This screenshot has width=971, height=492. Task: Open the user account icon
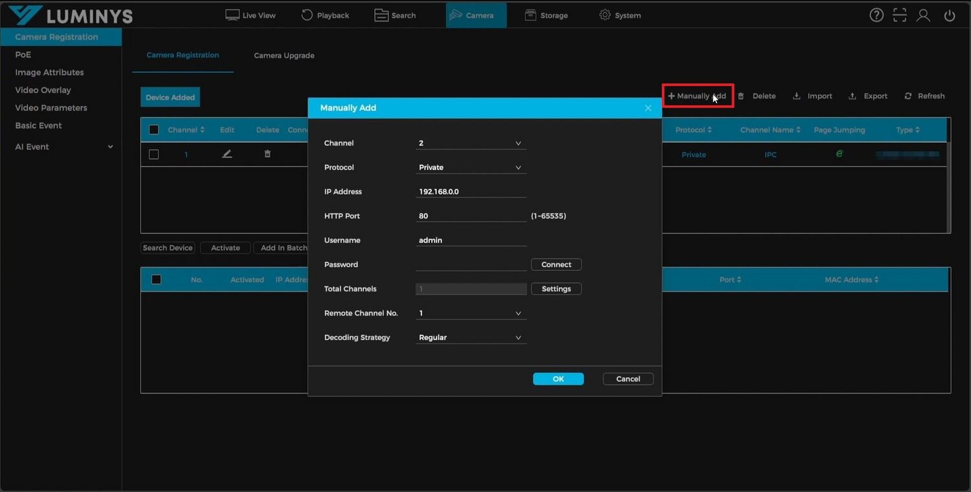923,15
